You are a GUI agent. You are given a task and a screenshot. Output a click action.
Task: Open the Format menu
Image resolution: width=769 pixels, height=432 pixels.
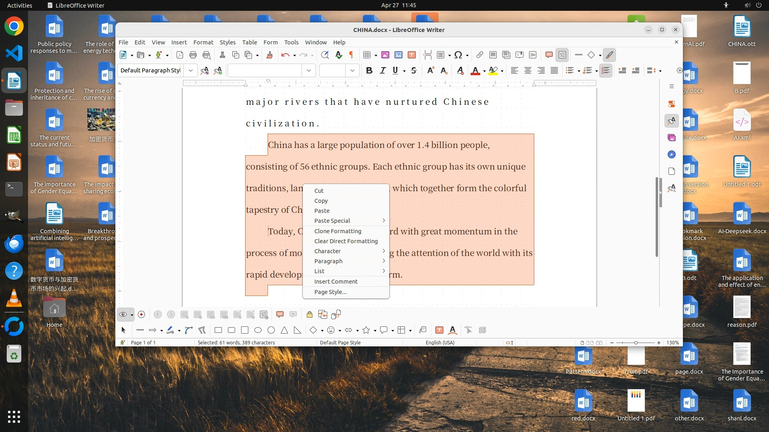click(203, 42)
